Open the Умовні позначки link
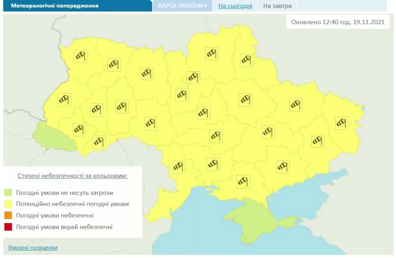Screen dimensions: 396x258 pyautogui.click(x=33, y=248)
